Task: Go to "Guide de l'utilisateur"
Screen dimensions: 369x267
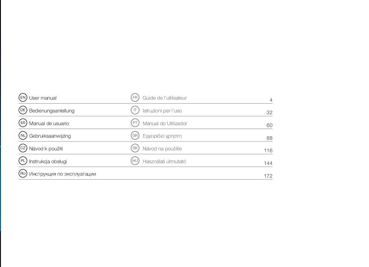Action: (x=165, y=98)
